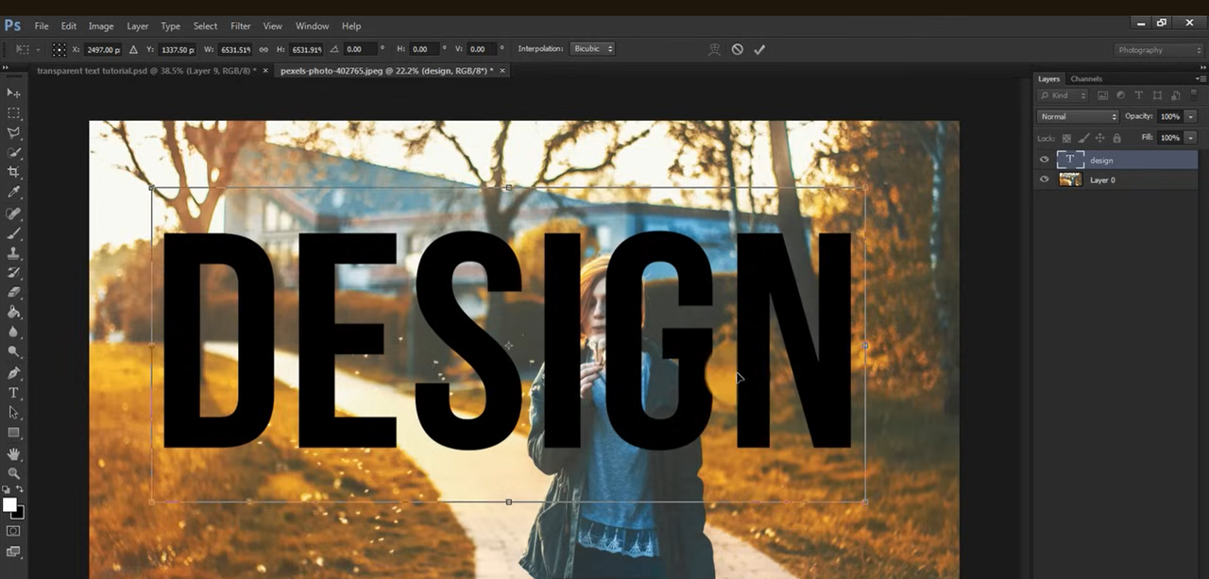Open the Image menu
1209x579 pixels.
tap(101, 26)
